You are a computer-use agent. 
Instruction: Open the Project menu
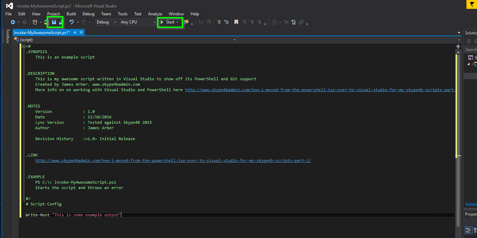point(54,14)
